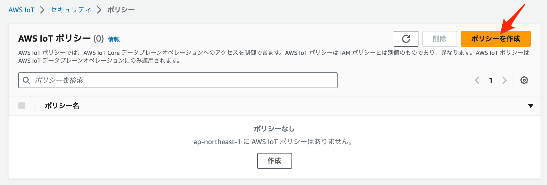Open the AWS IoT breadcrumb link
547x185 pixels.
[21, 10]
